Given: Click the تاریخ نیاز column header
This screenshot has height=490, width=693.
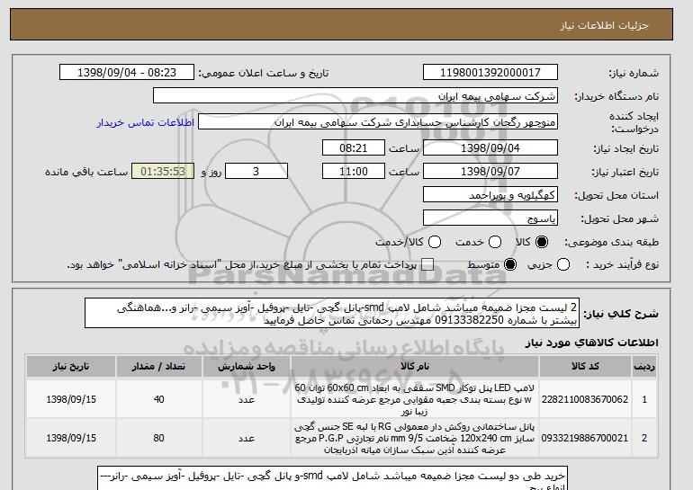Looking at the screenshot, I should click(x=71, y=367).
